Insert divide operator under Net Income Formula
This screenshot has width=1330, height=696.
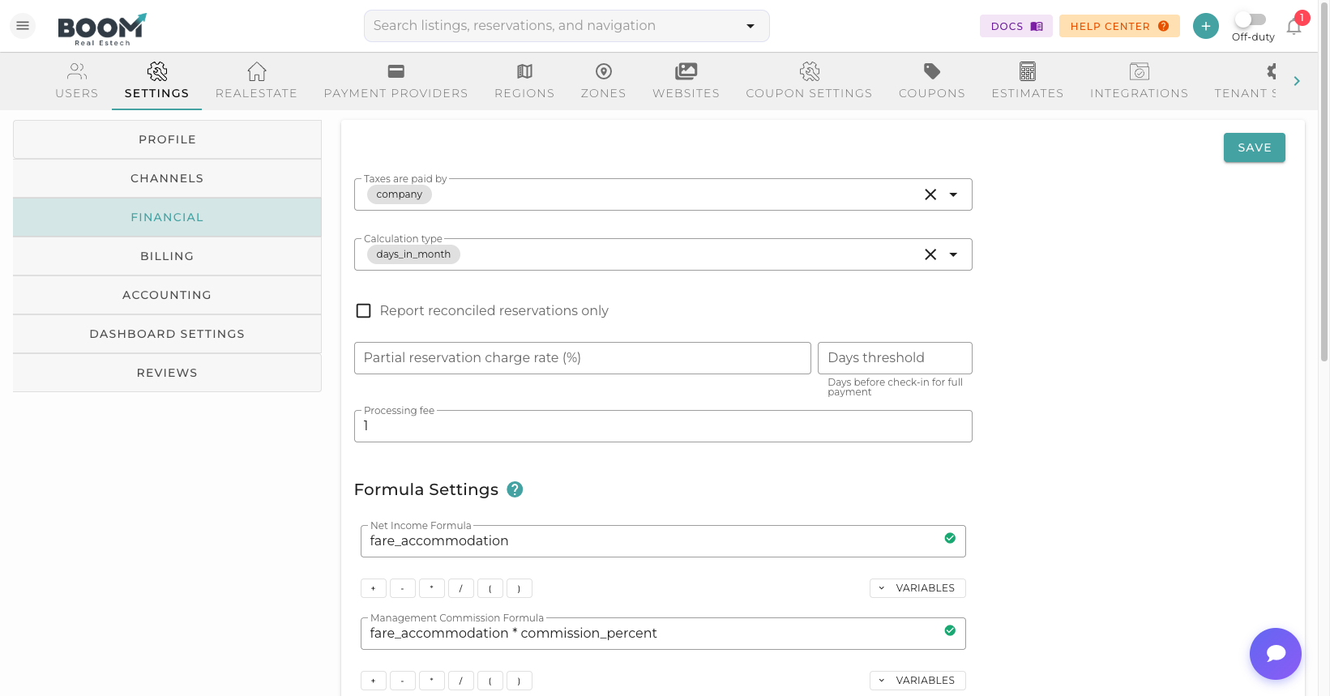pyautogui.click(x=461, y=588)
